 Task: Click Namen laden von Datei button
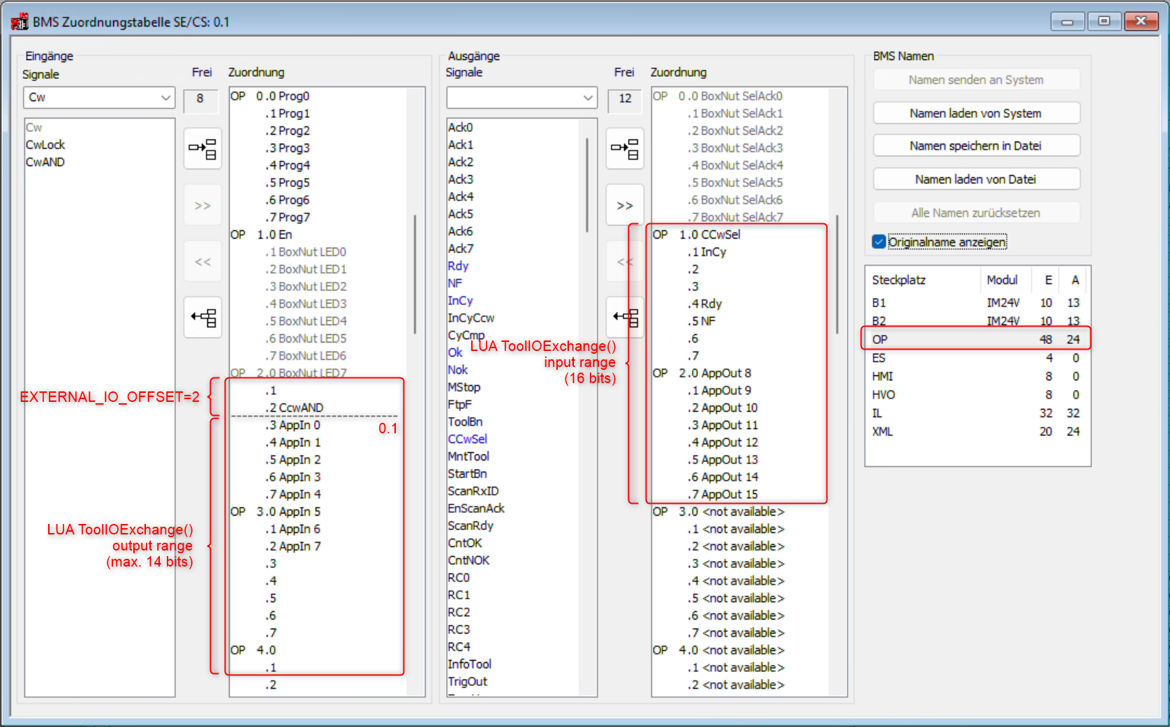[x=975, y=179]
